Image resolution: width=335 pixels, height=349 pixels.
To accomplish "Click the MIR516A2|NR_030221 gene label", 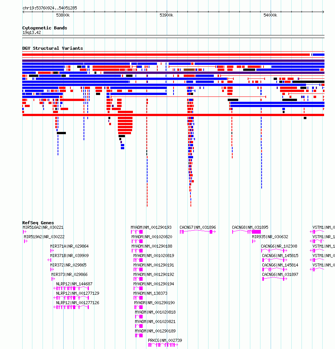I will coord(43,227).
